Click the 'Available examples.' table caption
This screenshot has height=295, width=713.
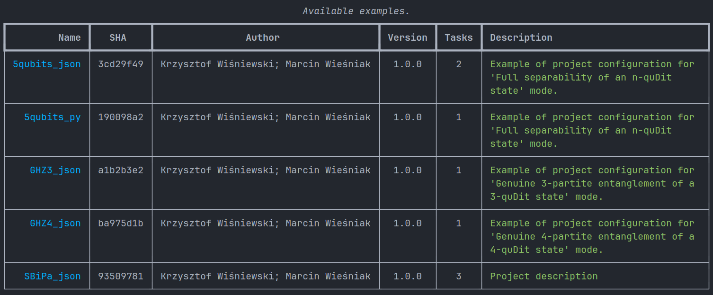pos(356,11)
